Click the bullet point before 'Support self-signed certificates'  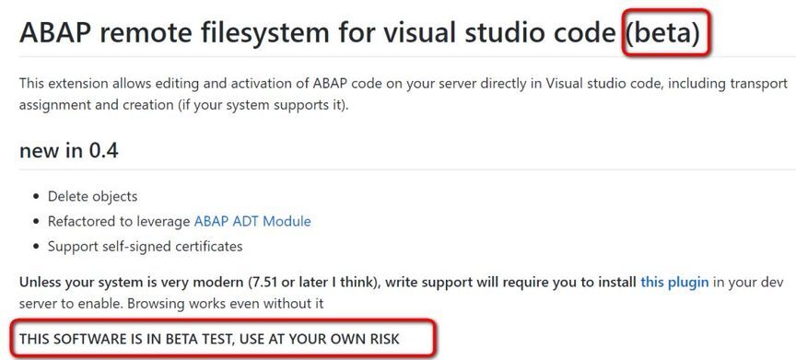click(36, 248)
